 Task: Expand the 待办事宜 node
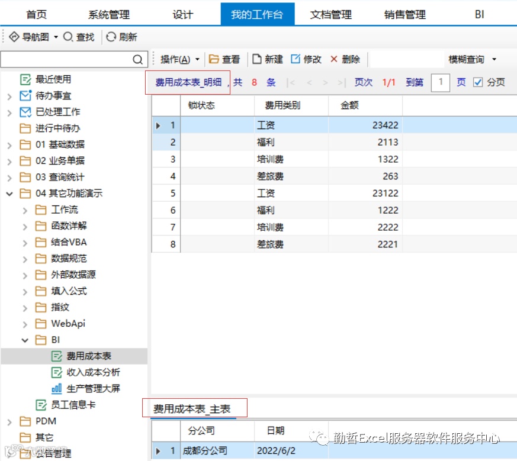(x=9, y=96)
